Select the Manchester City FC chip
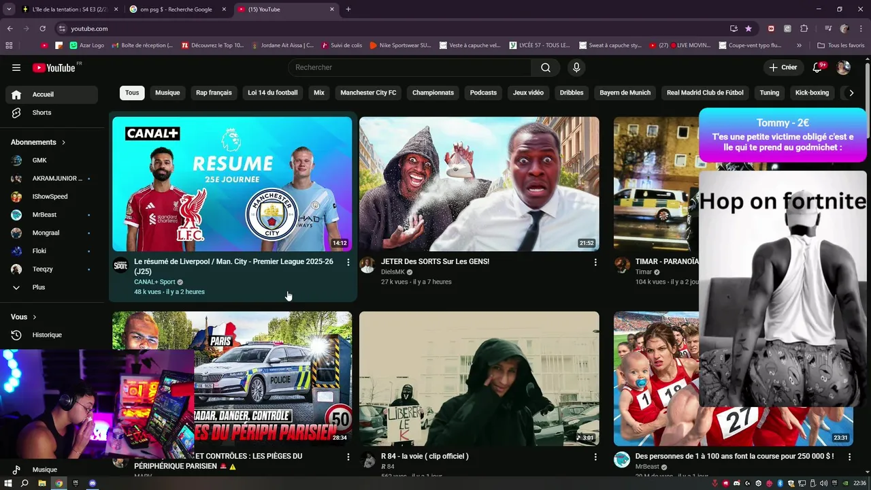 [368, 93]
